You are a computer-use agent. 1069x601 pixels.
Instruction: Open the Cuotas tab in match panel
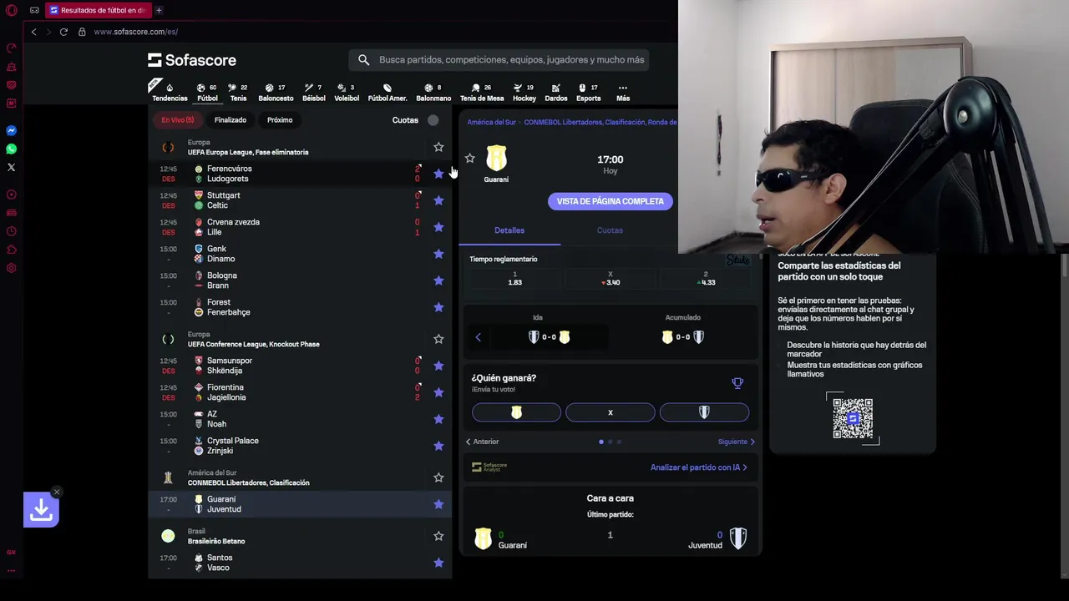[610, 230]
